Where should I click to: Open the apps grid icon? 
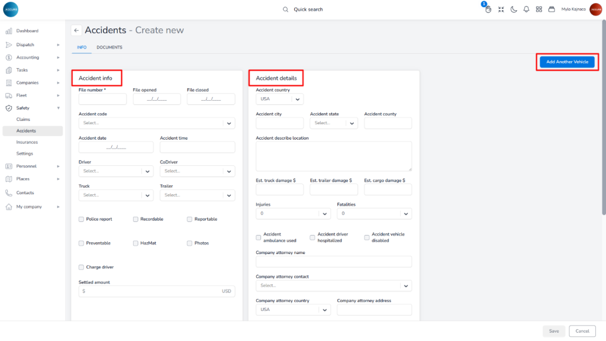point(539,9)
